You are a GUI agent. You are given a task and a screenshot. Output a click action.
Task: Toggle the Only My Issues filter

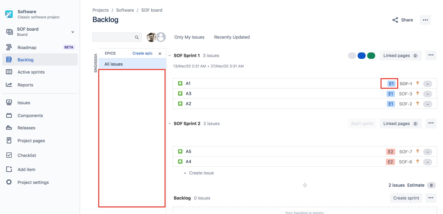[189, 37]
